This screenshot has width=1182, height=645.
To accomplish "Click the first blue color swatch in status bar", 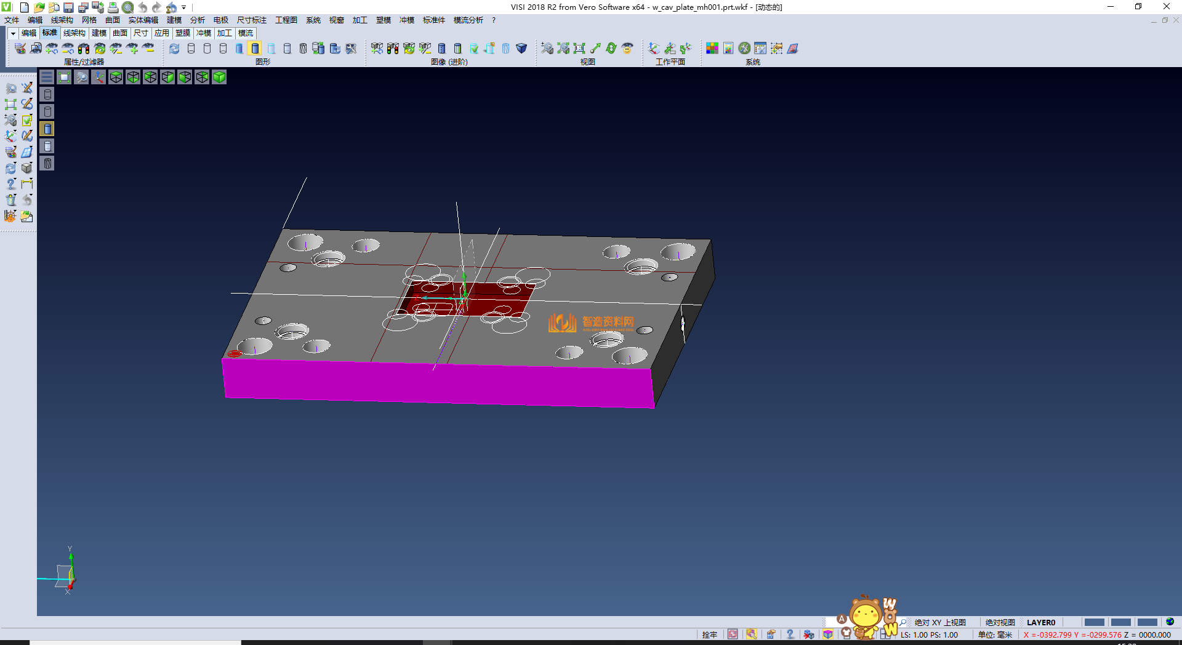I will coord(1094,622).
